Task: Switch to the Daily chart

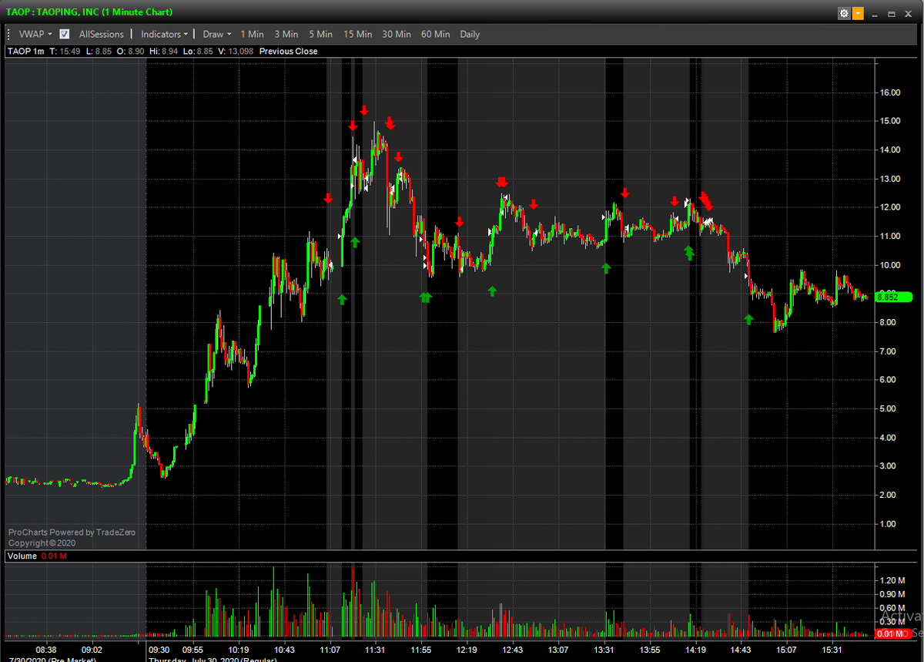Action: [x=470, y=34]
